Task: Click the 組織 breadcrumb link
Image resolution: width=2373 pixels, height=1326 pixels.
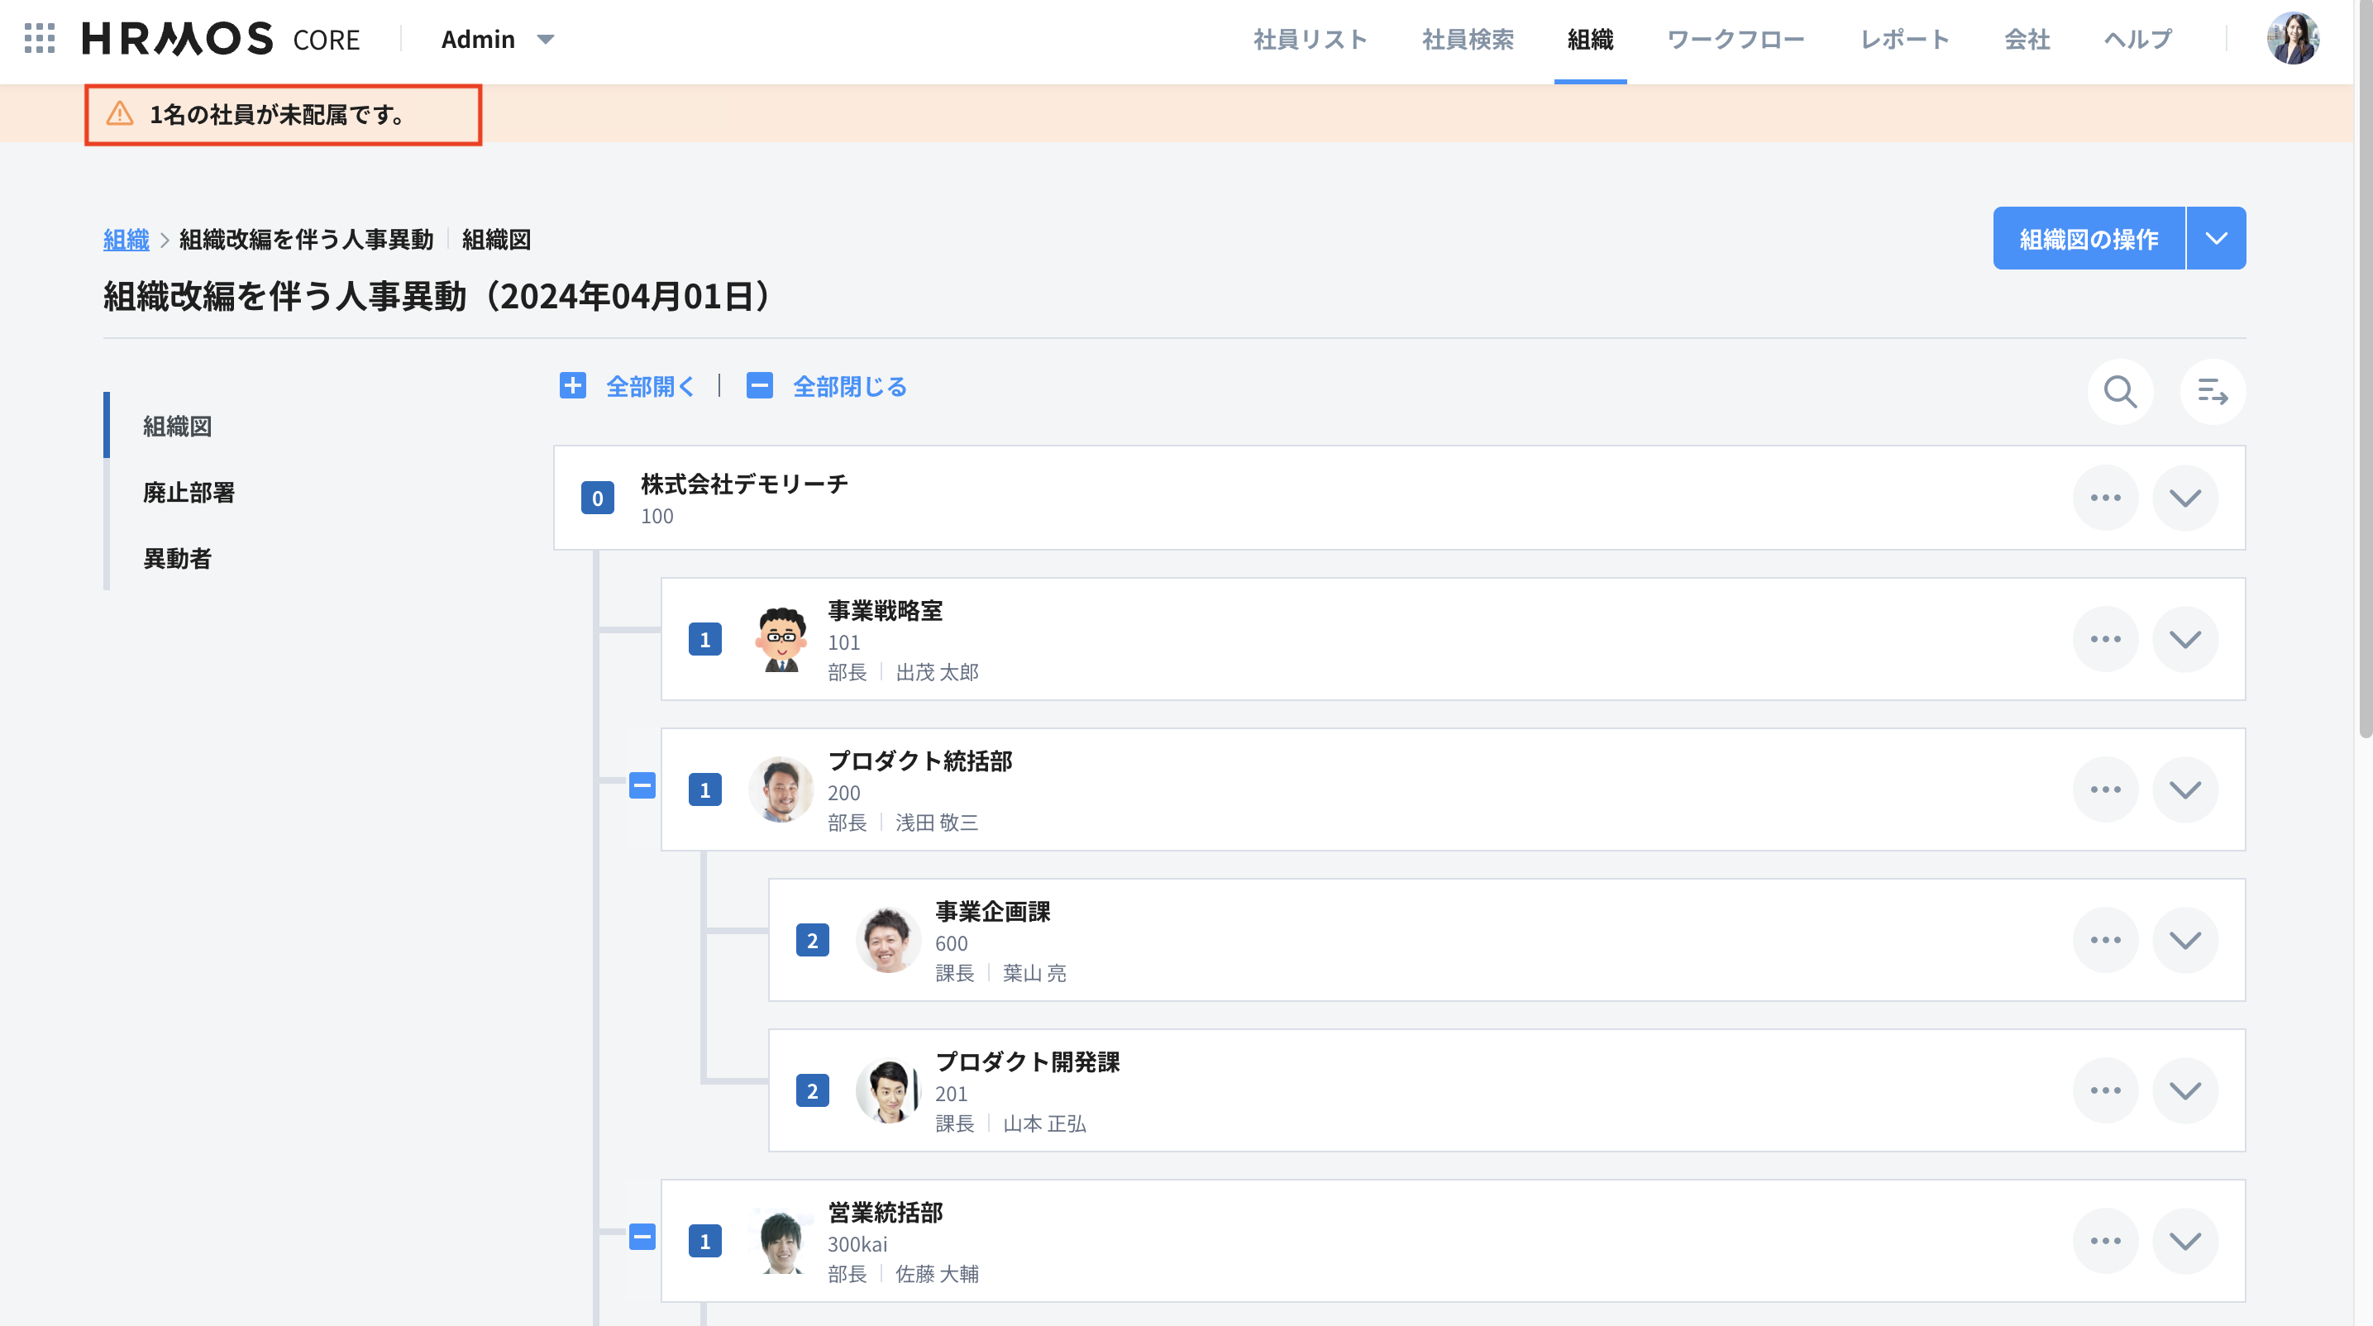Action: (x=126, y=240)
